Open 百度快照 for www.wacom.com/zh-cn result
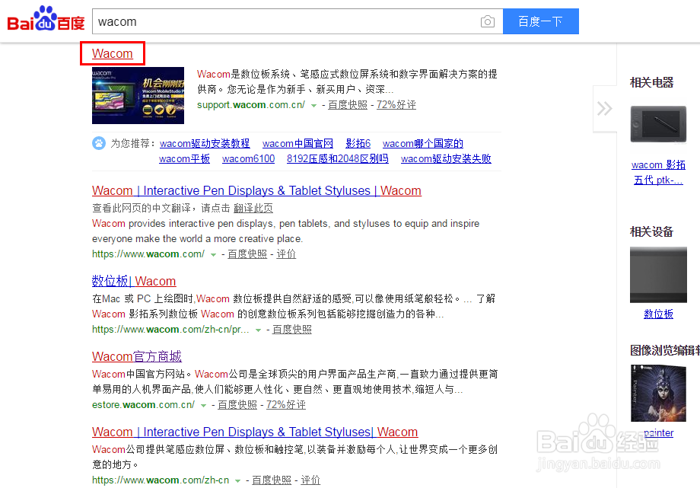The width and height of the screenshot is (700, 488). click(272, 480)
